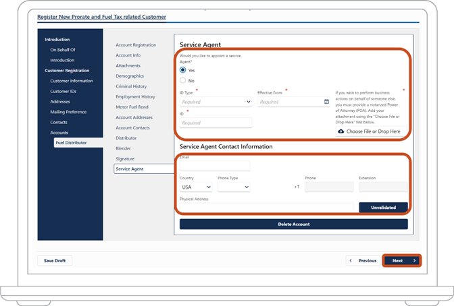Click the Extension field
454x306 pixels.
click(383, 187)
